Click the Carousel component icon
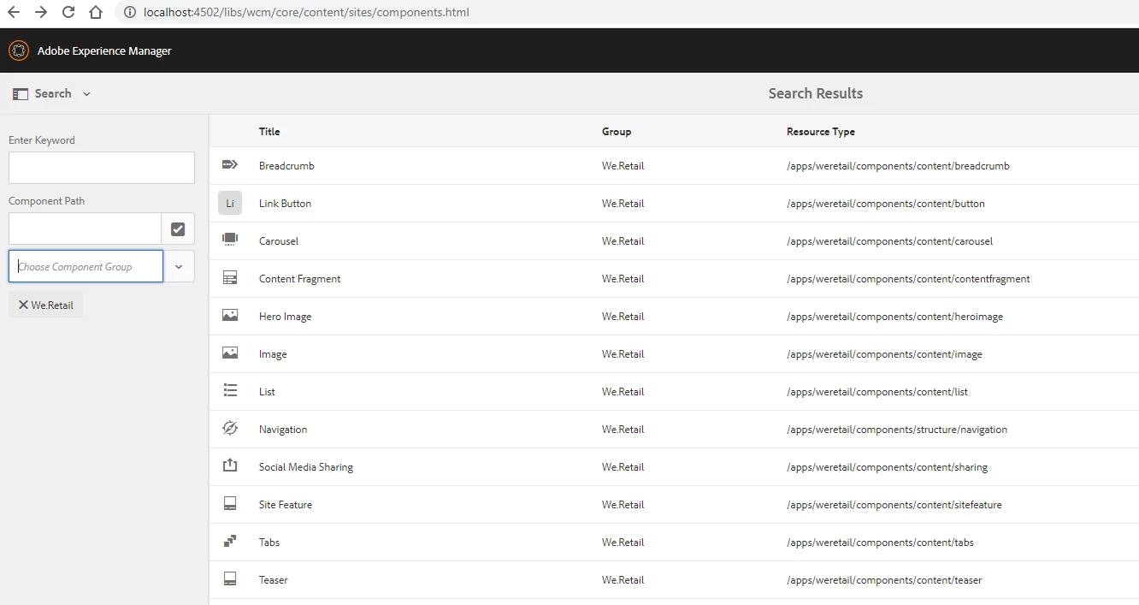Screen dimensions: 1139x605 click(x=230, y=240)
